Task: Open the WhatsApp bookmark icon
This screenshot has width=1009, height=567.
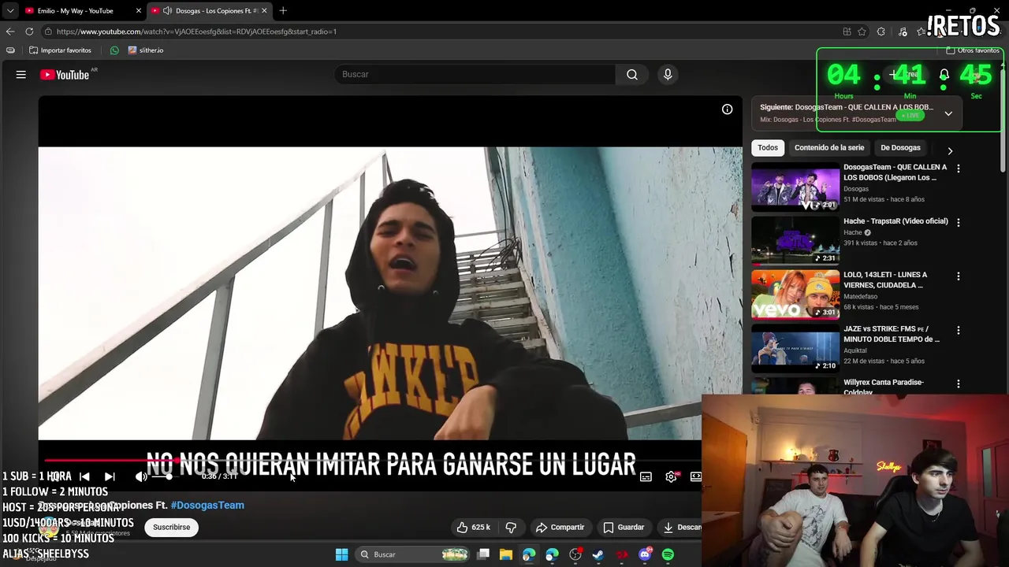Action: pos(114,50)
